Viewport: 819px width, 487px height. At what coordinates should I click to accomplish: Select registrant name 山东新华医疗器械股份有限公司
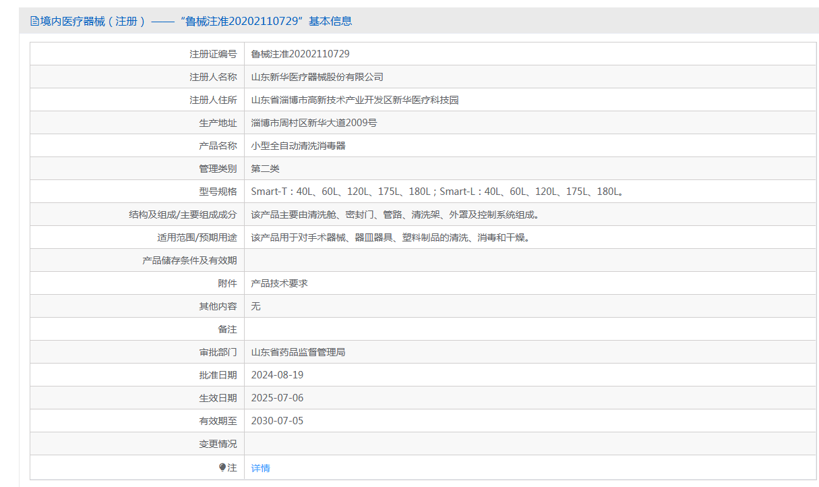[317, 77]
